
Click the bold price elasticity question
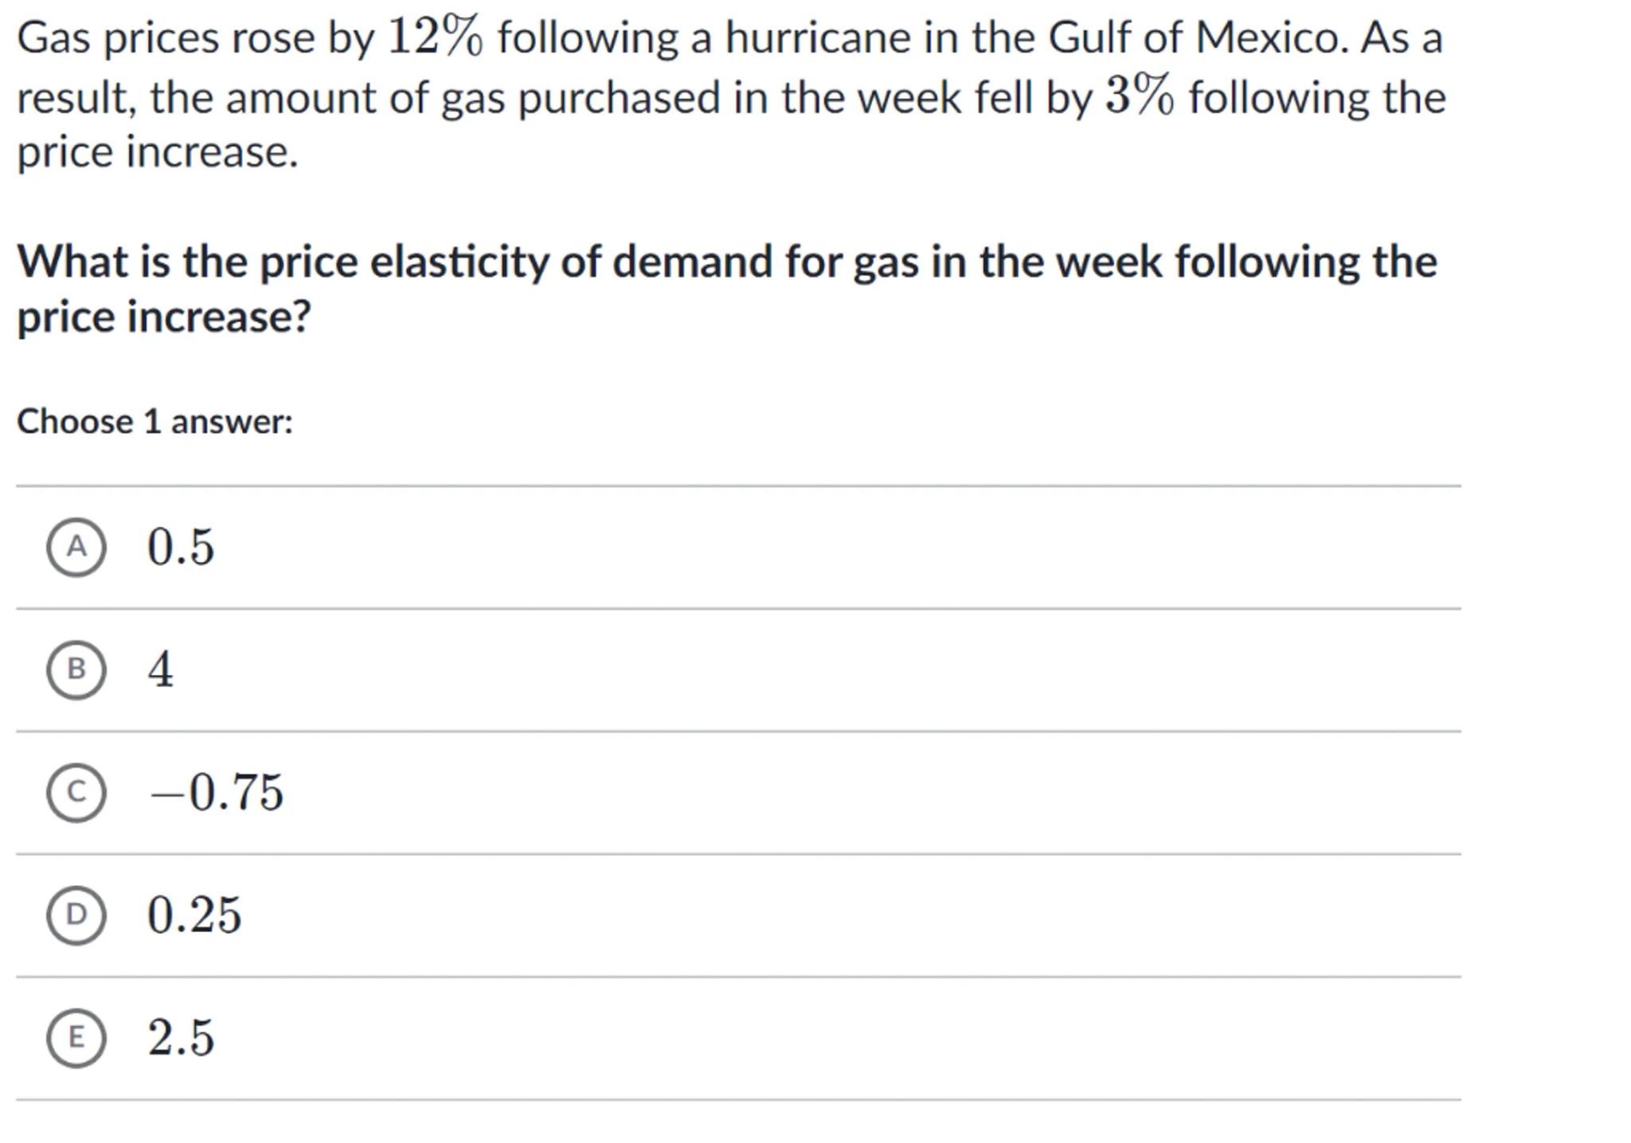(726, 262)
